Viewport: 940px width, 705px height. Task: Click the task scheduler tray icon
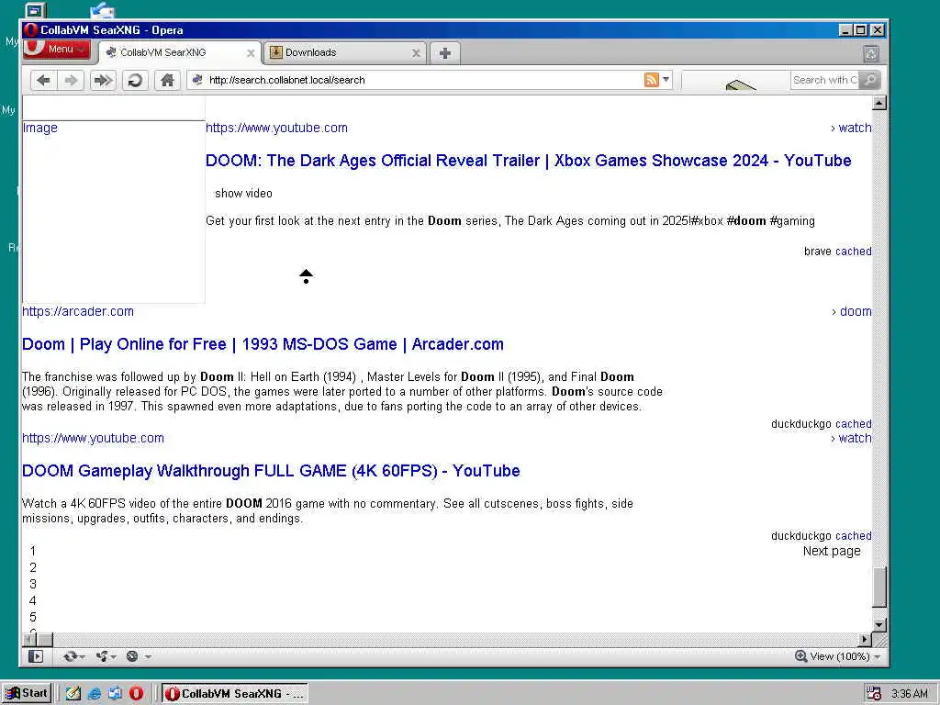874,694
